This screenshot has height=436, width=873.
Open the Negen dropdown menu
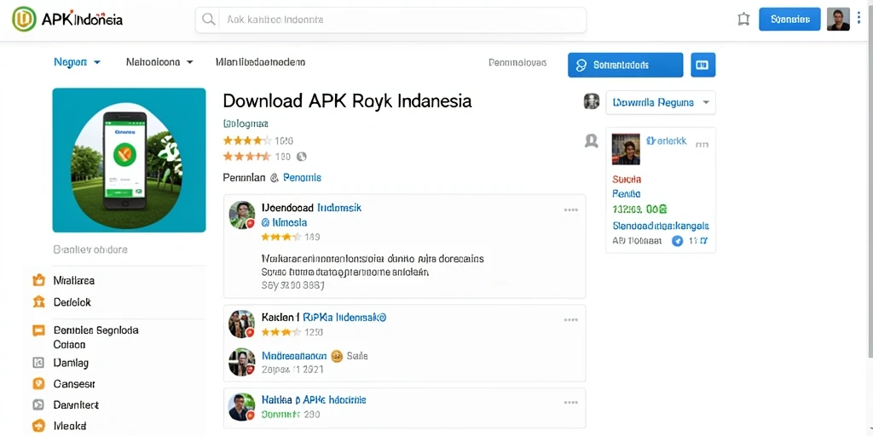(x=77, y=62)
